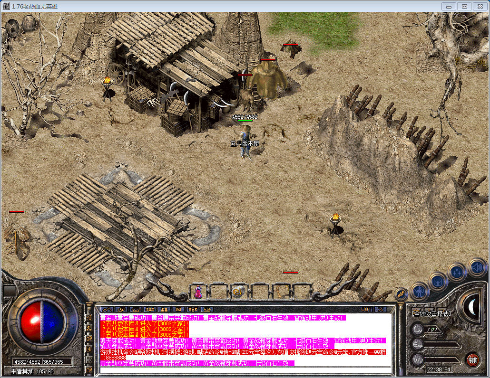Toggle the third chat filter icon on left strip
This screenshot has height=378, width=490.
tap(89, 339)
